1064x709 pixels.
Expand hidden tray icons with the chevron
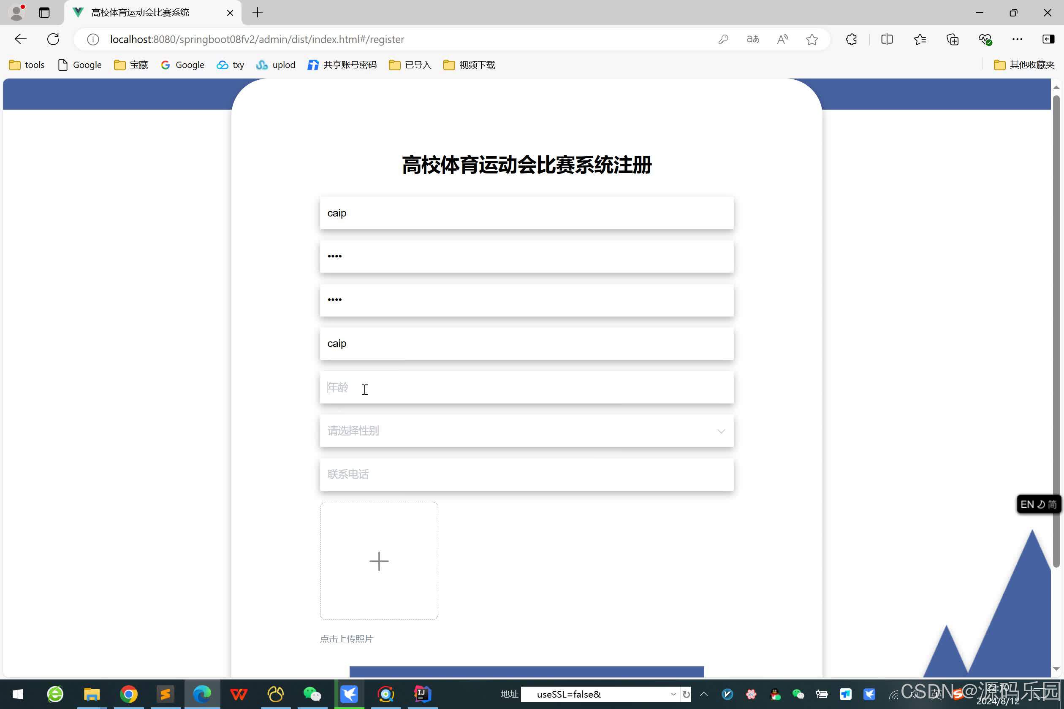point(704,694)
